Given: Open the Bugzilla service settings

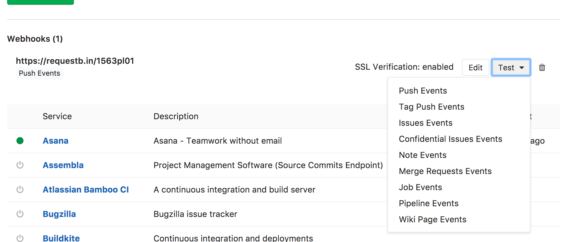Looking at the screenshot, I should click(x=59, y=214).
